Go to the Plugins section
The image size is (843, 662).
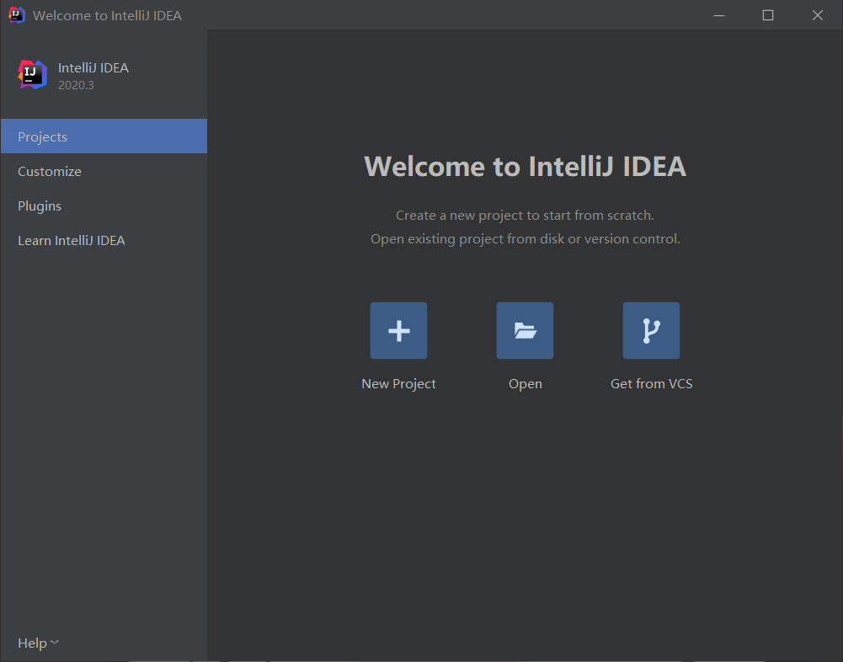(40, 206)
